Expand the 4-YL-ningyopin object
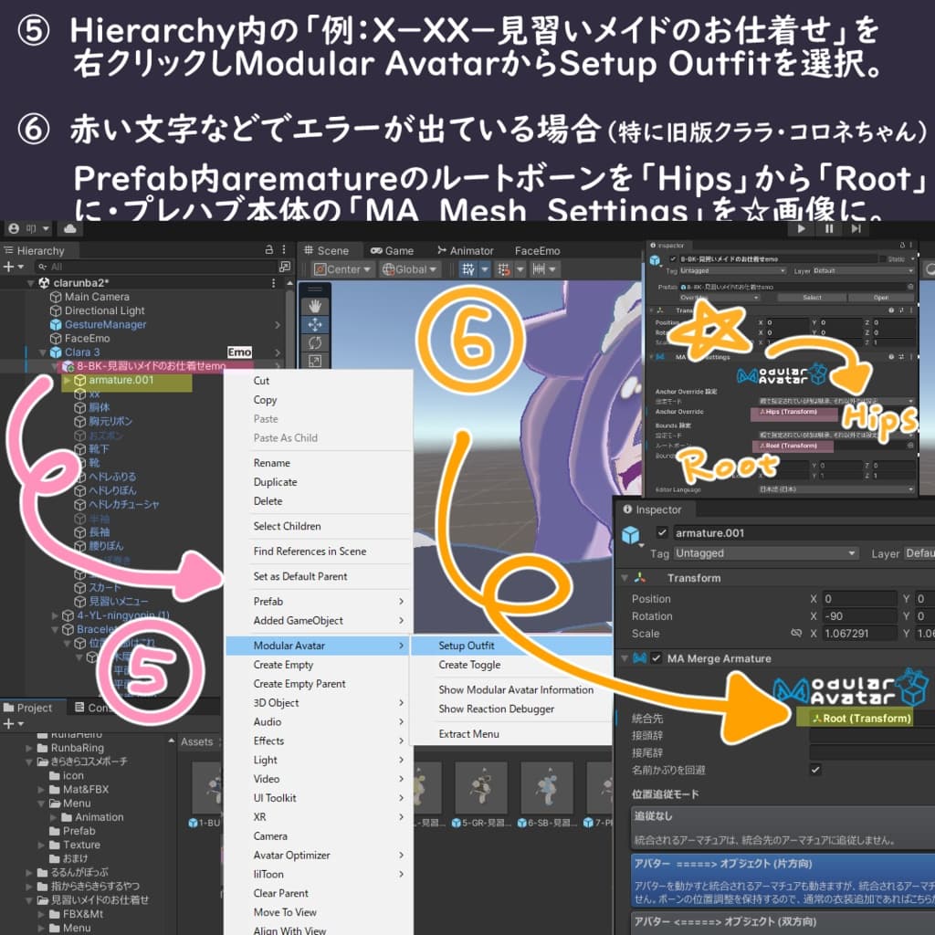 [55, 615]
